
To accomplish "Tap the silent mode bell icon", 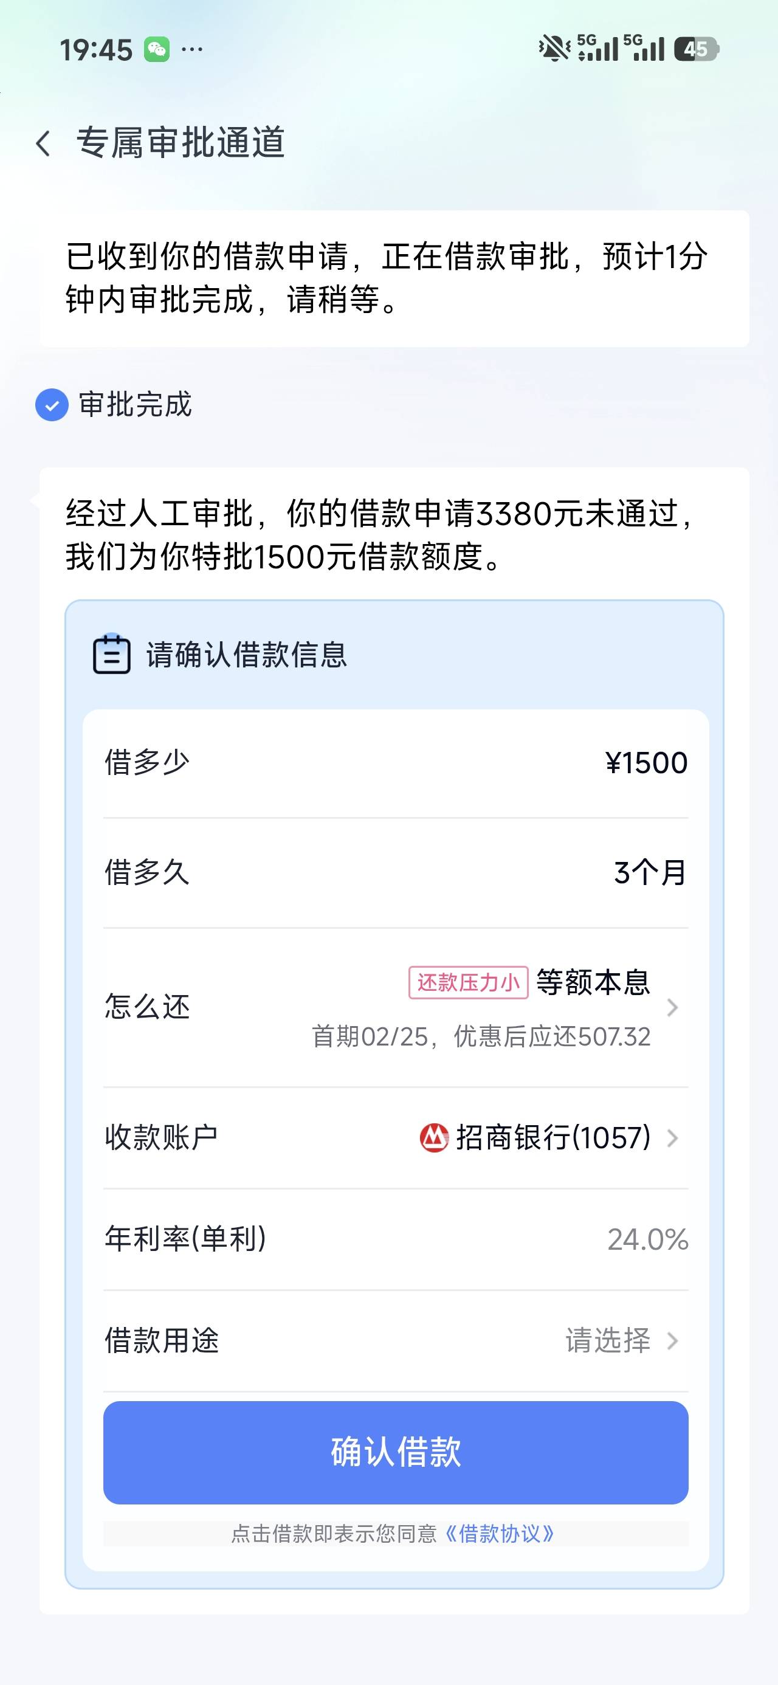I will point(554,49).
